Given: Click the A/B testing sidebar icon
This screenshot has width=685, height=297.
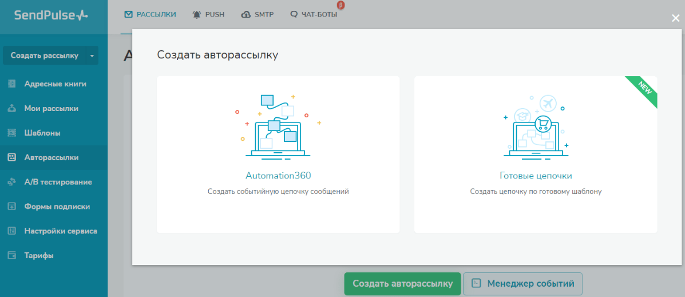Looking at the screenshot, I should click(x=11, y=183).
